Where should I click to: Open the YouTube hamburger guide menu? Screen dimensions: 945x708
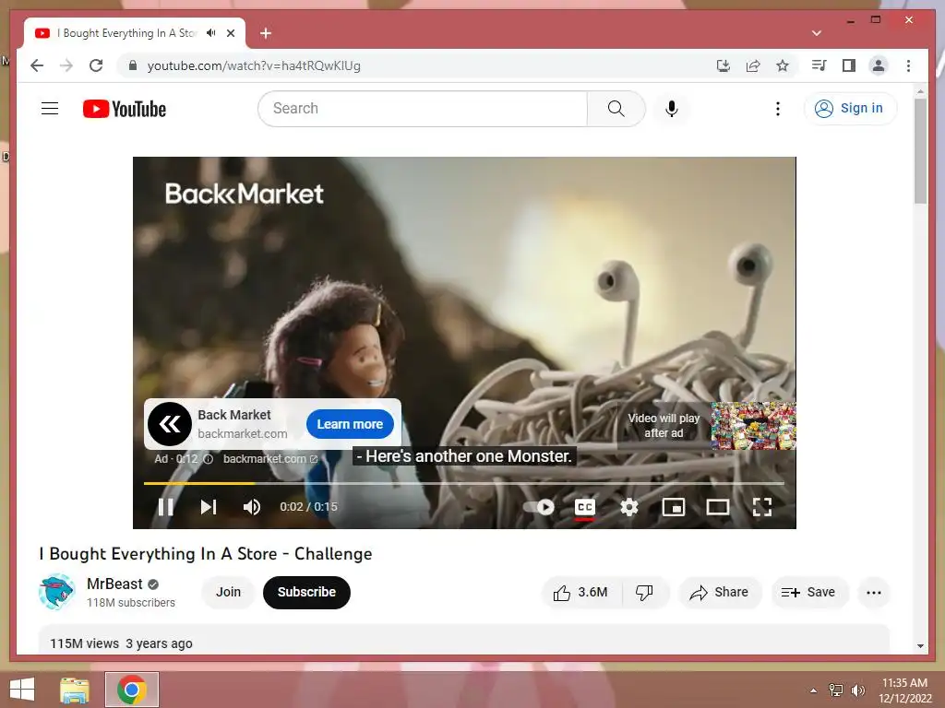(50, 109)
